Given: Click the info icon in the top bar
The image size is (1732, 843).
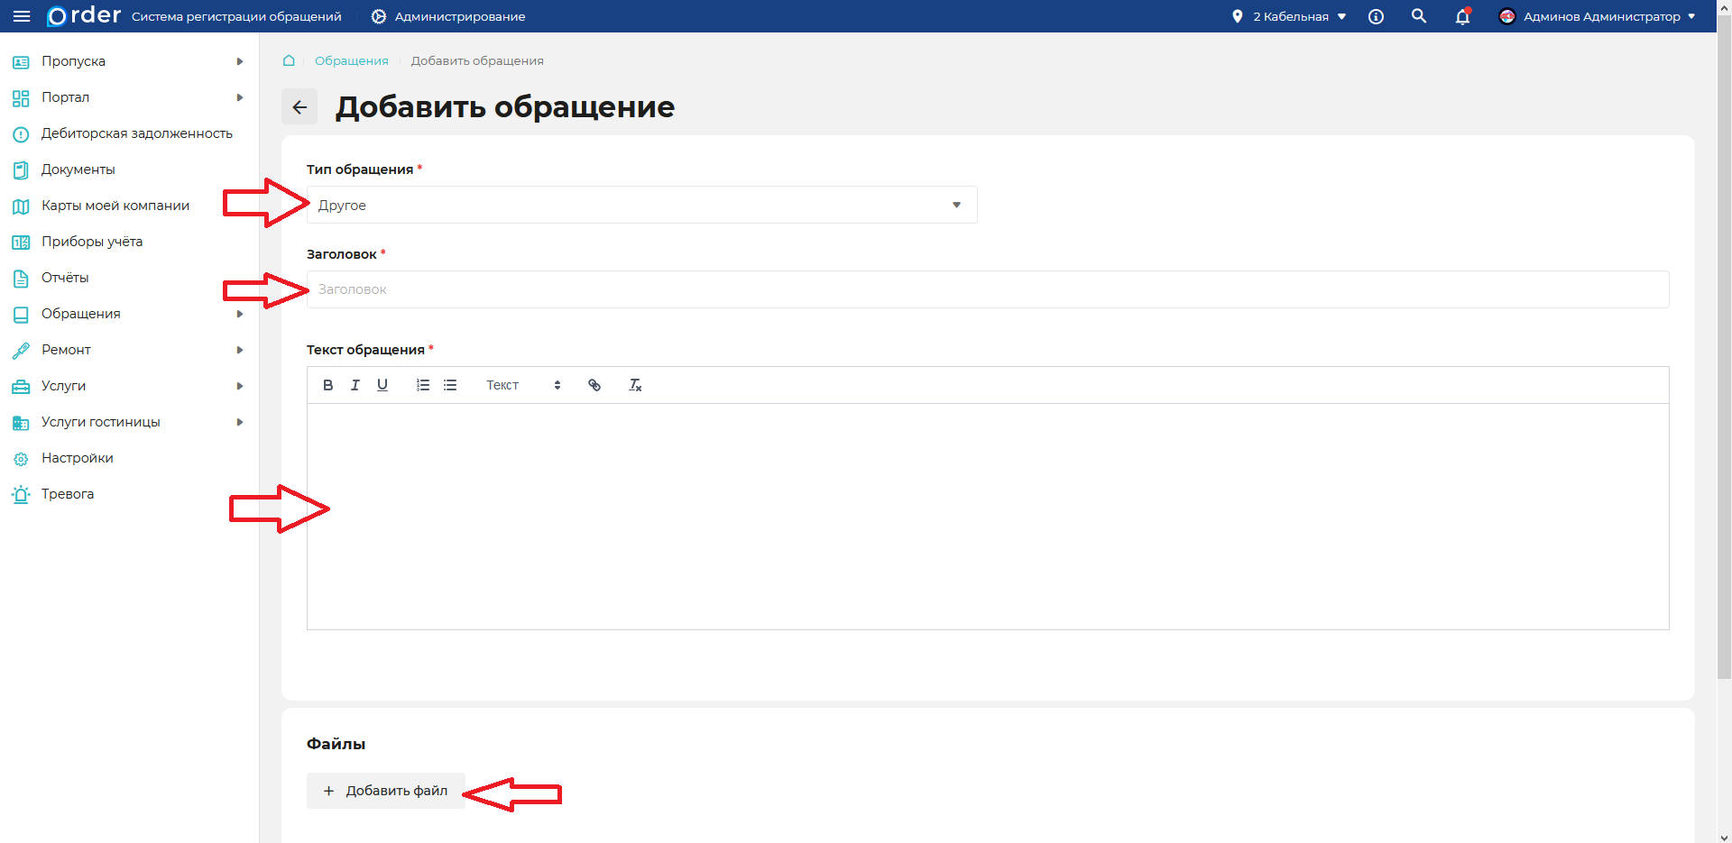Looking at the screenshot, I should click(x=1376, y=16).
